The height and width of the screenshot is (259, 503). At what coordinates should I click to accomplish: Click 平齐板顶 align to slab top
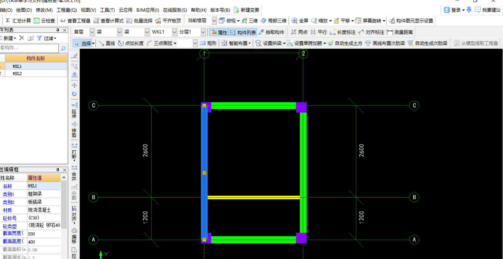coord(168,20)
